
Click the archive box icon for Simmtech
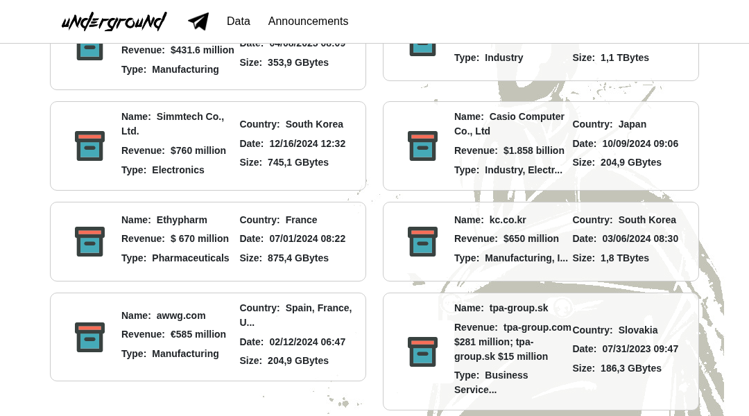coord(89,146)
